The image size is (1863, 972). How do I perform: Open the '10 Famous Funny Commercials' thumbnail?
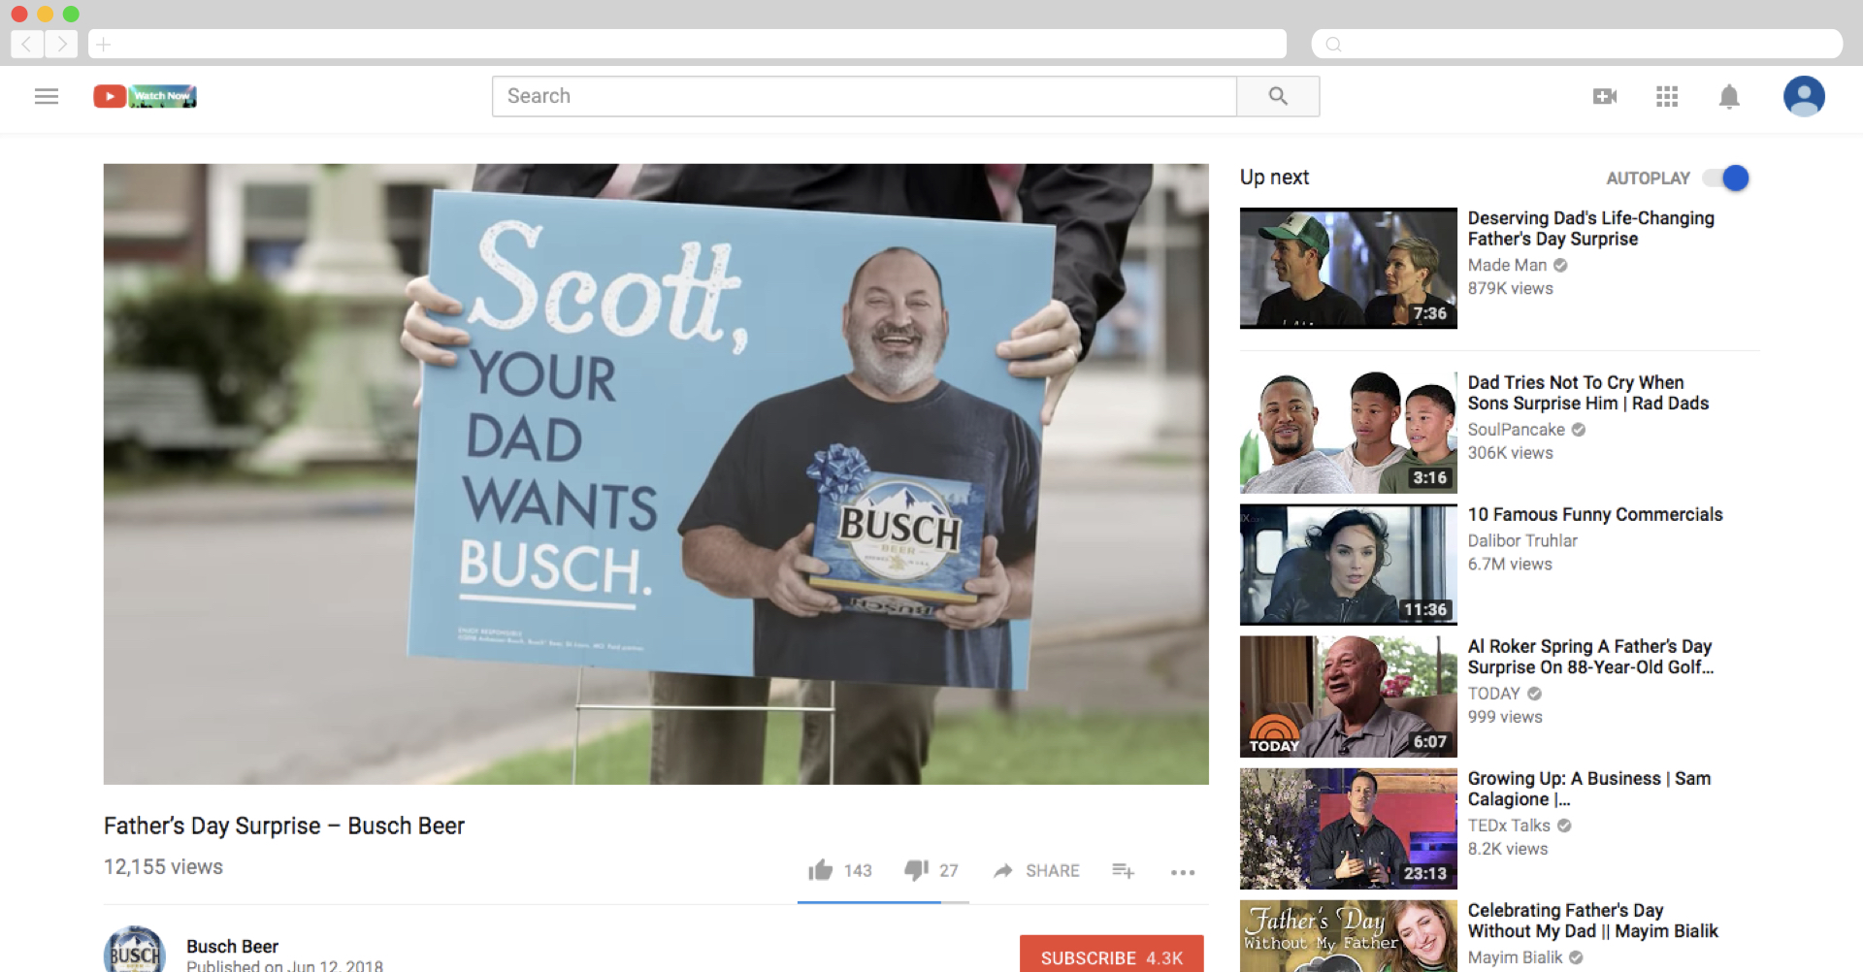click(1347, 564)
